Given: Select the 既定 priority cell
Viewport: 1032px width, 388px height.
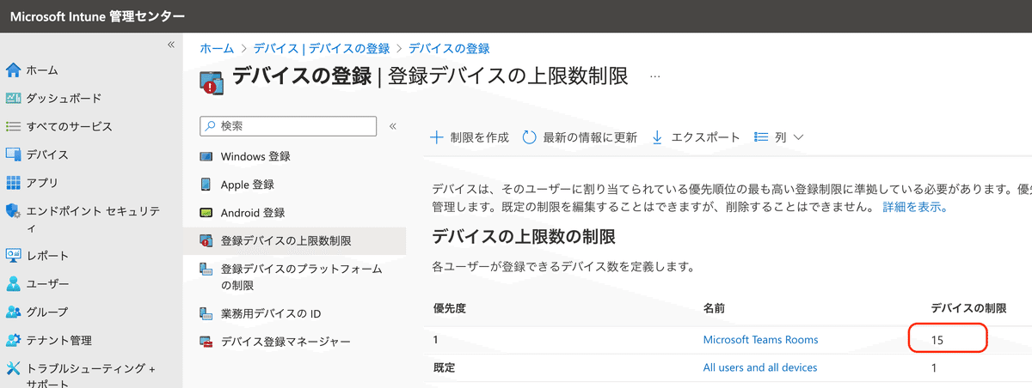Looking at the screenshot, I should 444,367.
